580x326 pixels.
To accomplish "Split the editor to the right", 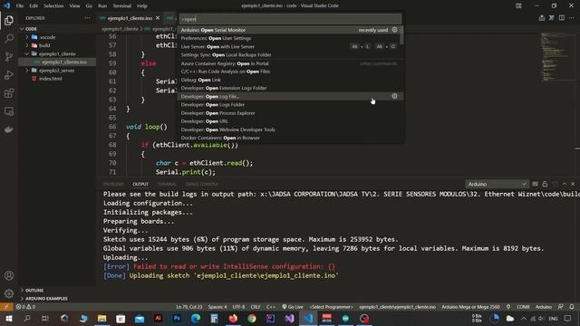I will pyautogui.click(x=562, y=18).
